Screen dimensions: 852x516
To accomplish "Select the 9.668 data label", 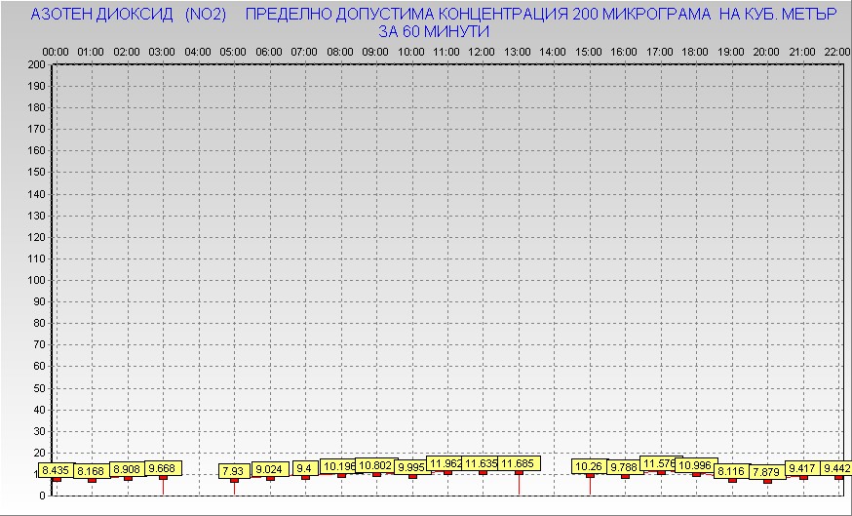I will tap(163, 468).
